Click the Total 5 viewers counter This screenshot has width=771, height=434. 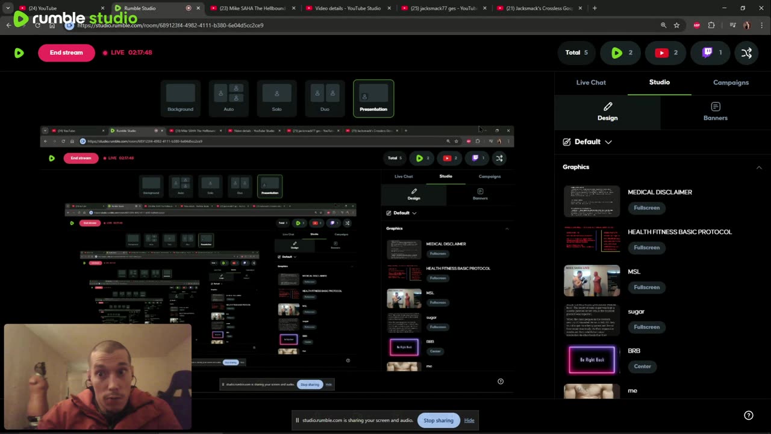click(576, 53)
